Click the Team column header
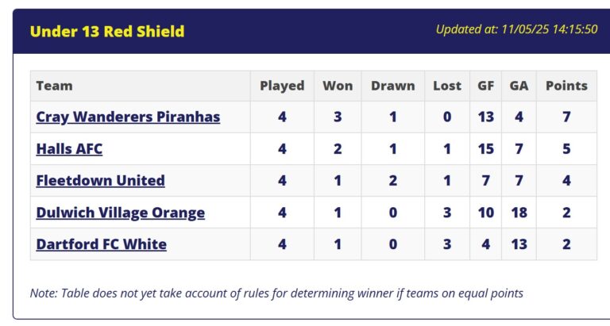The height and width of the screenshot is (326, 610). [x=55, y=86]
